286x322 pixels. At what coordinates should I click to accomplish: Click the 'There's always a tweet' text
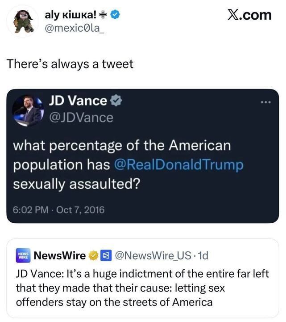[70, 64]
